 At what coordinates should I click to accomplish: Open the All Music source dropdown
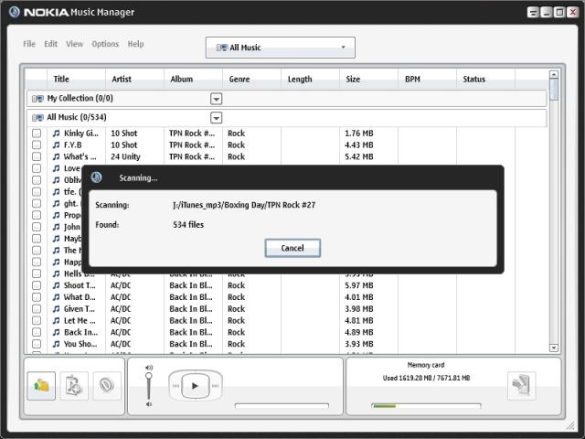[x=281, y=48]
